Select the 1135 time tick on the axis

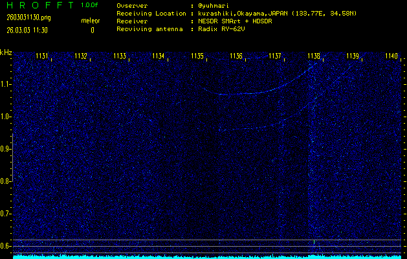click(197, 56)
